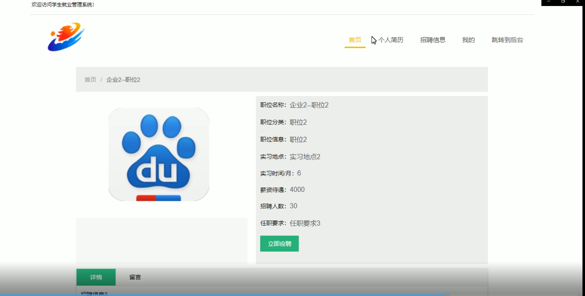Click the 首页 breadcrumb link

tap(90, 80)
